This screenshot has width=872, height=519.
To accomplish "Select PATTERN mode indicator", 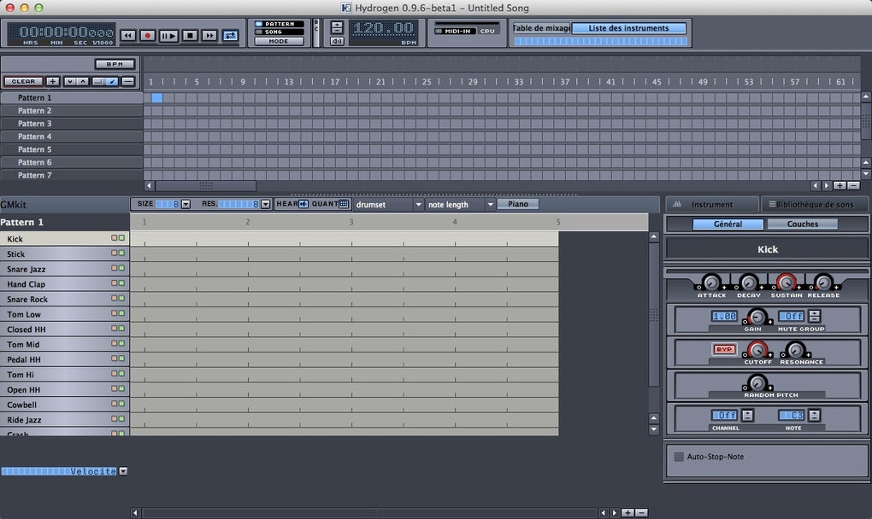I will [280, 24].
